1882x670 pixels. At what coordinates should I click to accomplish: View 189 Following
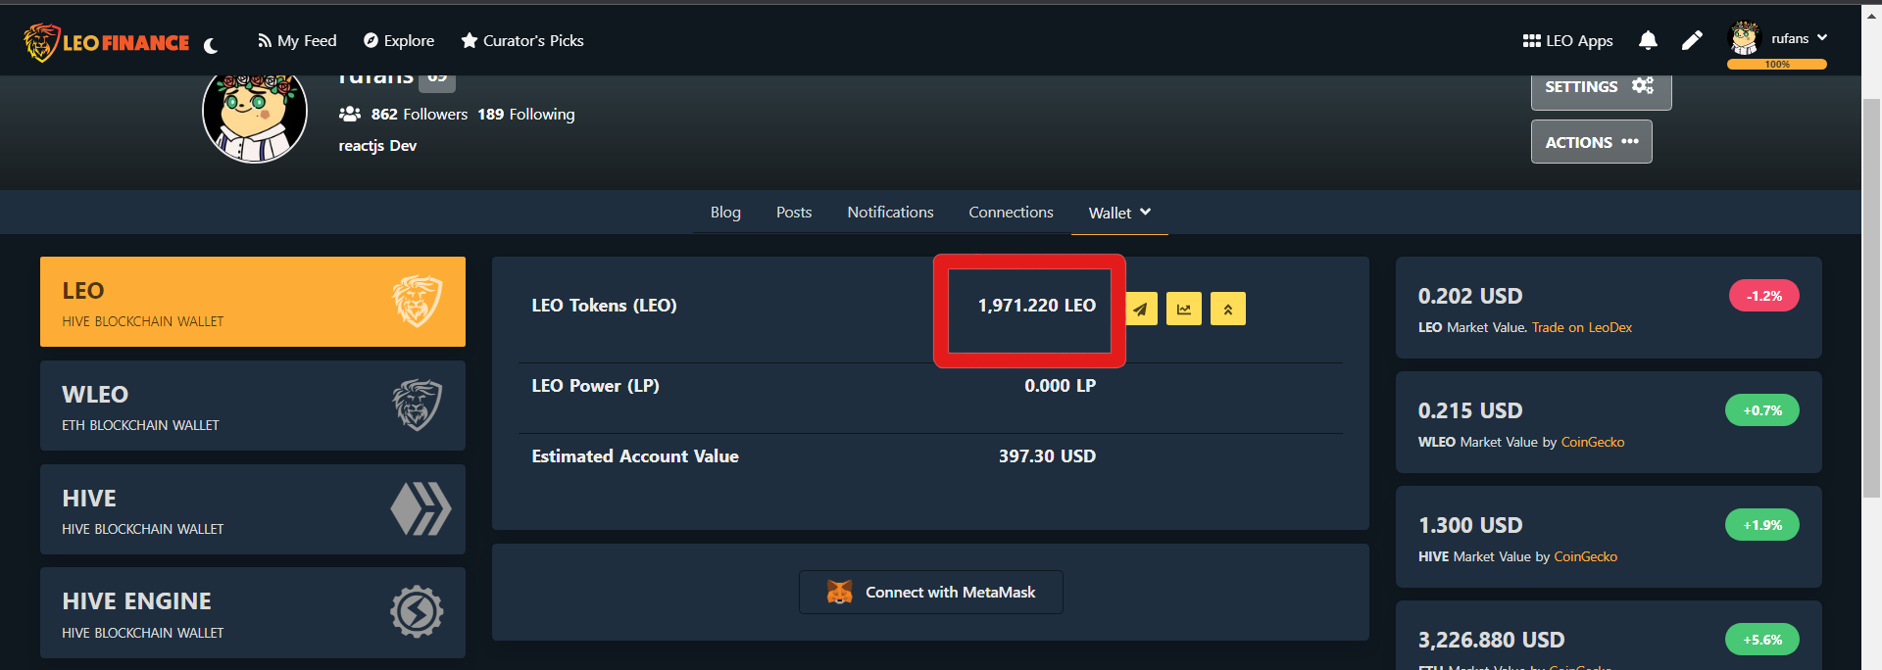click(x=526, y=115)
